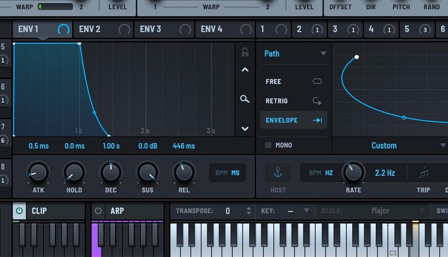Click the 0.0 dB sustain value

point(148,146)
